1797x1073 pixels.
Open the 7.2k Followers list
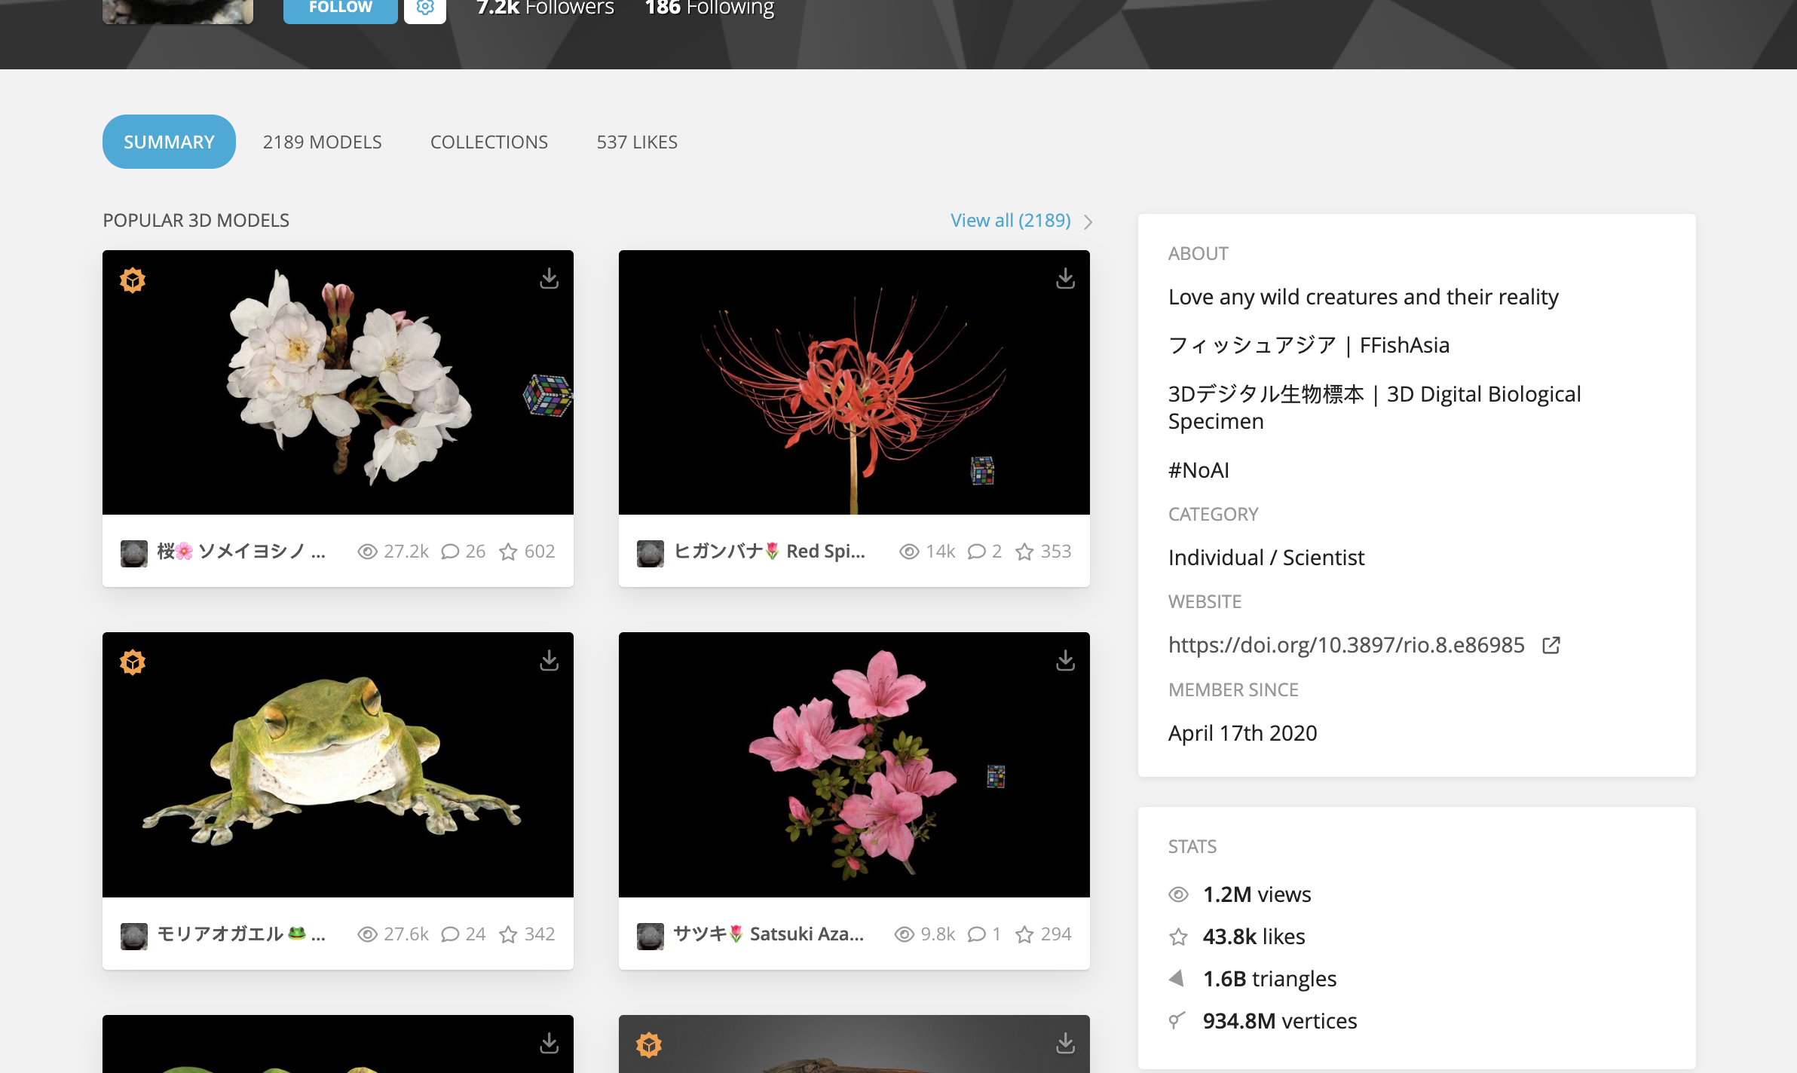(545, 8)
